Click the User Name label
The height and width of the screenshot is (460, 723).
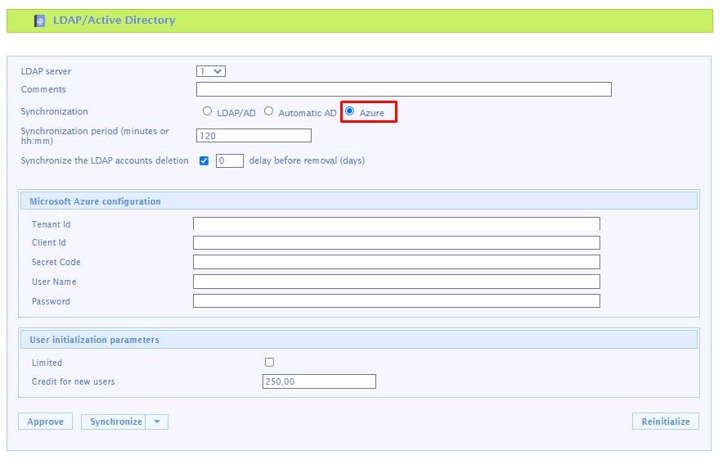coord(54,282)
